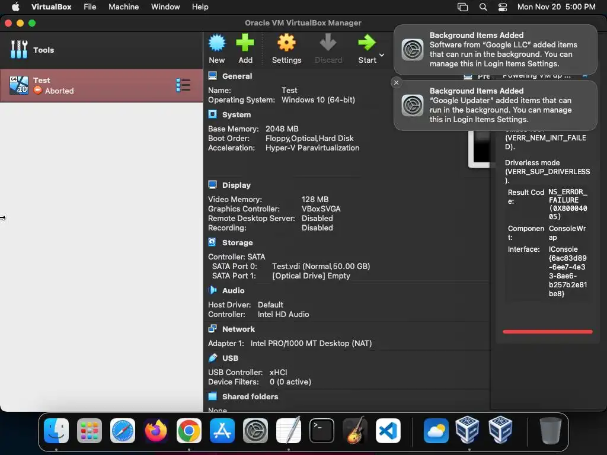Click the USB section plug icon
The image size is (607, 455).
pyautogui.click(x=213, y=358)
